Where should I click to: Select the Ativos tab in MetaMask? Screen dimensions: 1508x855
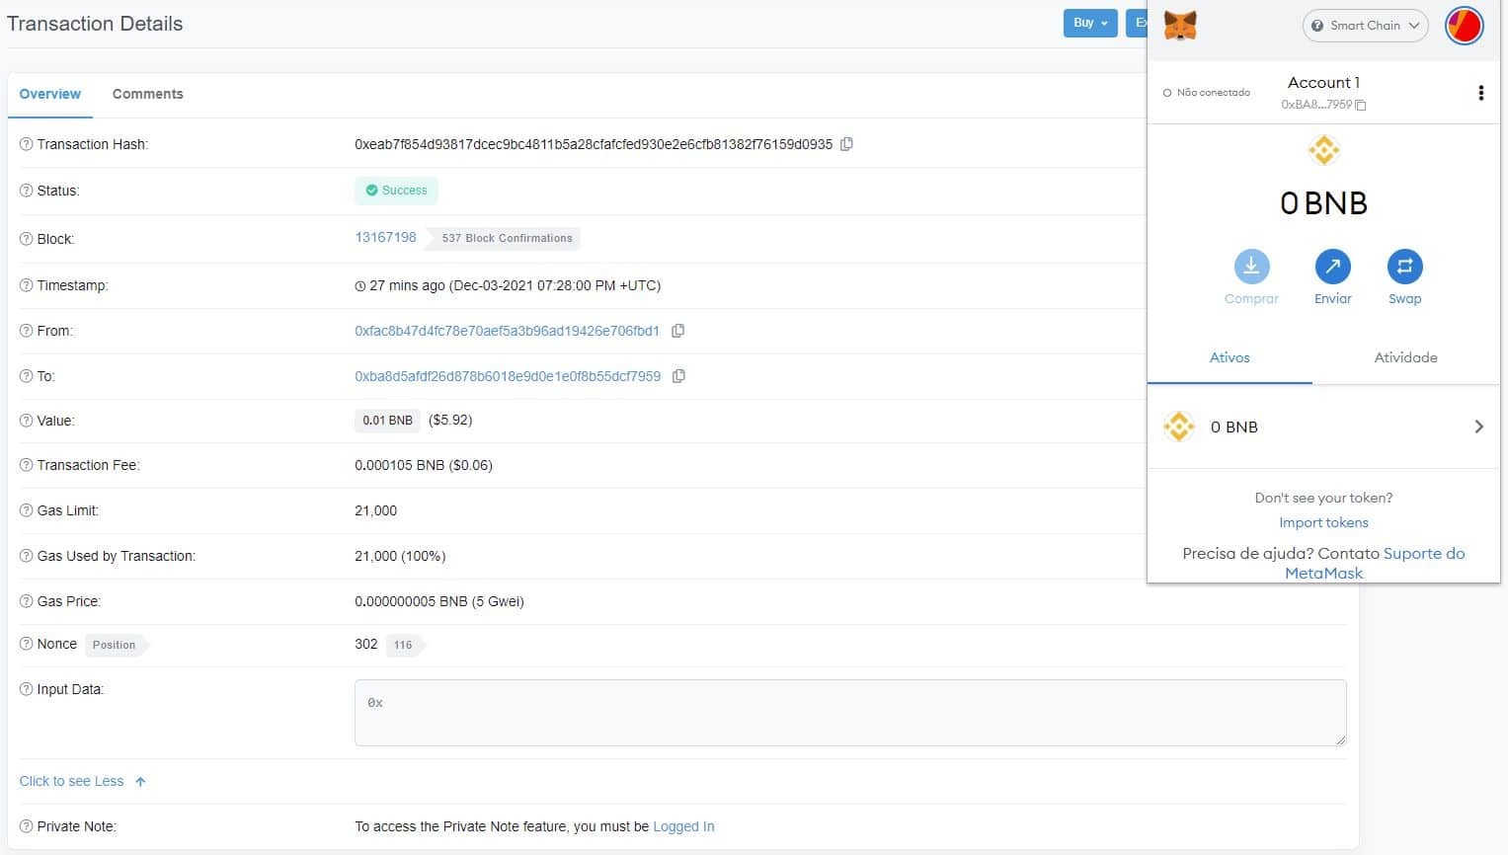[1230, 357]
